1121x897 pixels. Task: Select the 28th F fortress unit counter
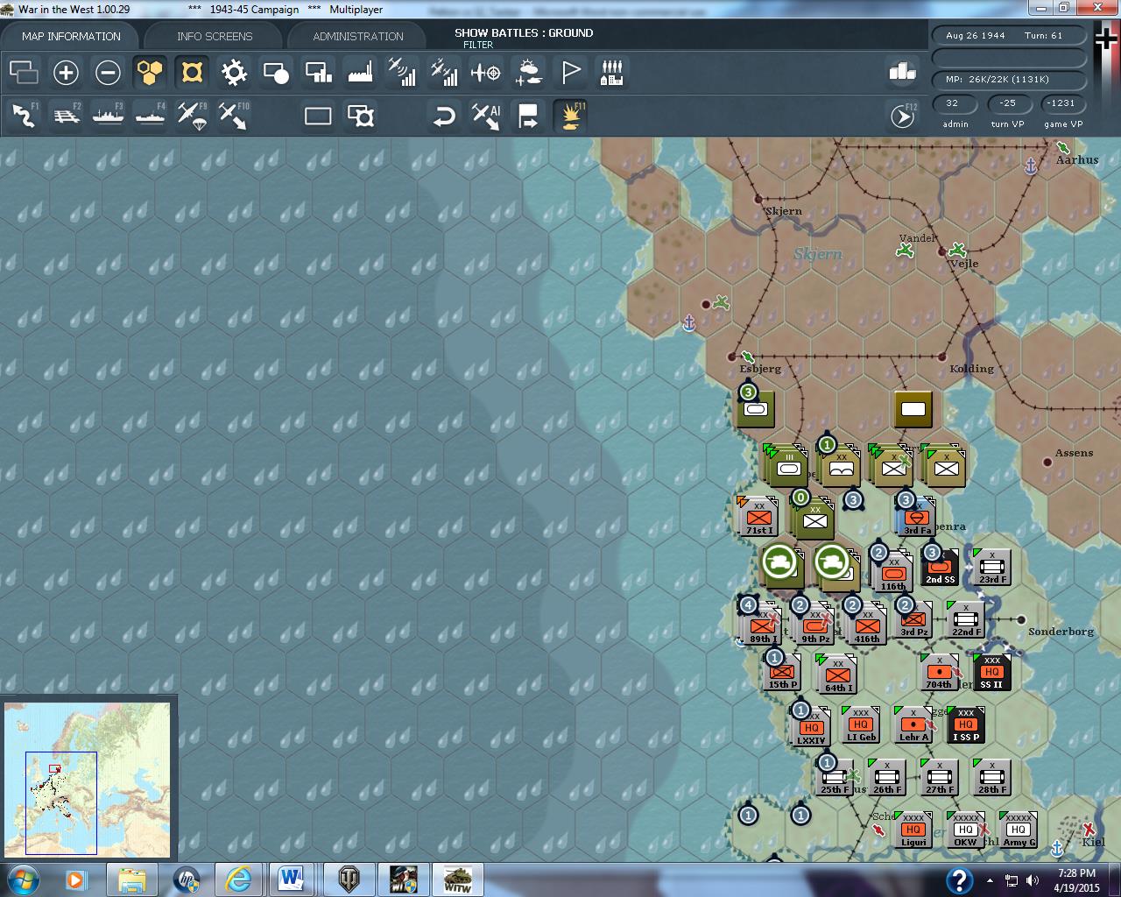point(992,776)
